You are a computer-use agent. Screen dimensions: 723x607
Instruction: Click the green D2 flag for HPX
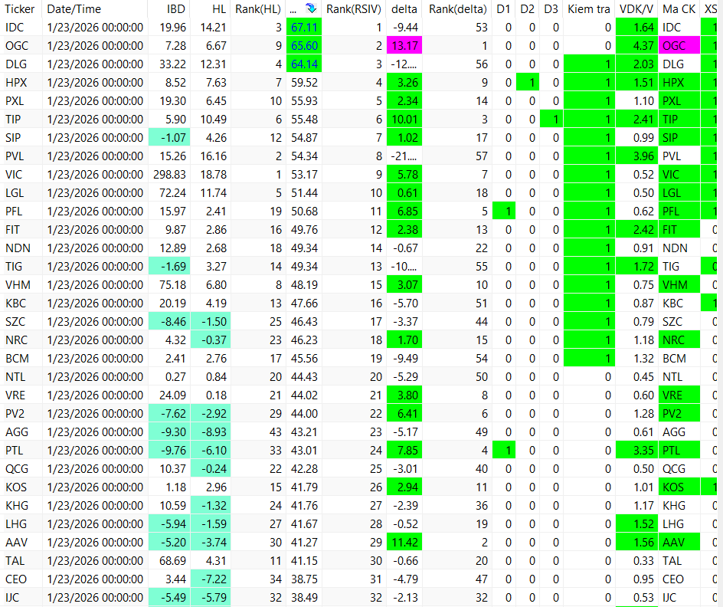528,83
